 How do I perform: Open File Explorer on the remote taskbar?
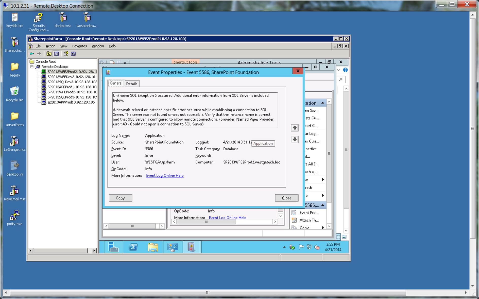click(153, 247)
